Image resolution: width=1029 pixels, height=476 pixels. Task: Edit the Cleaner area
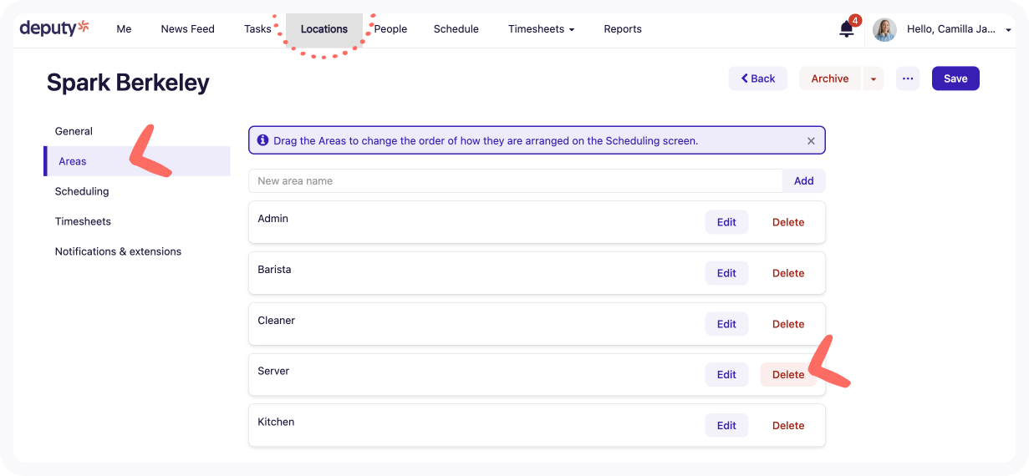[x=726, y=324]
